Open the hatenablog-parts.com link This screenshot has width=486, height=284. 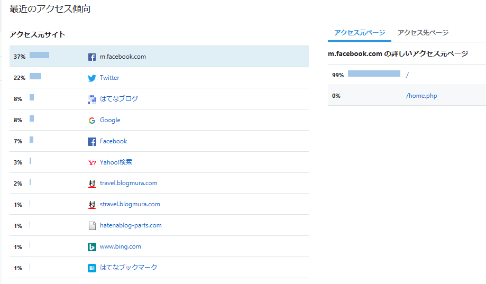tap(131, 225)
